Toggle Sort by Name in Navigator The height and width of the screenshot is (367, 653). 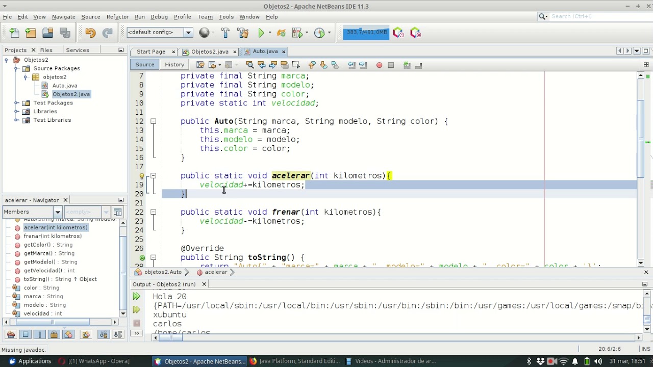coord(104,335)
